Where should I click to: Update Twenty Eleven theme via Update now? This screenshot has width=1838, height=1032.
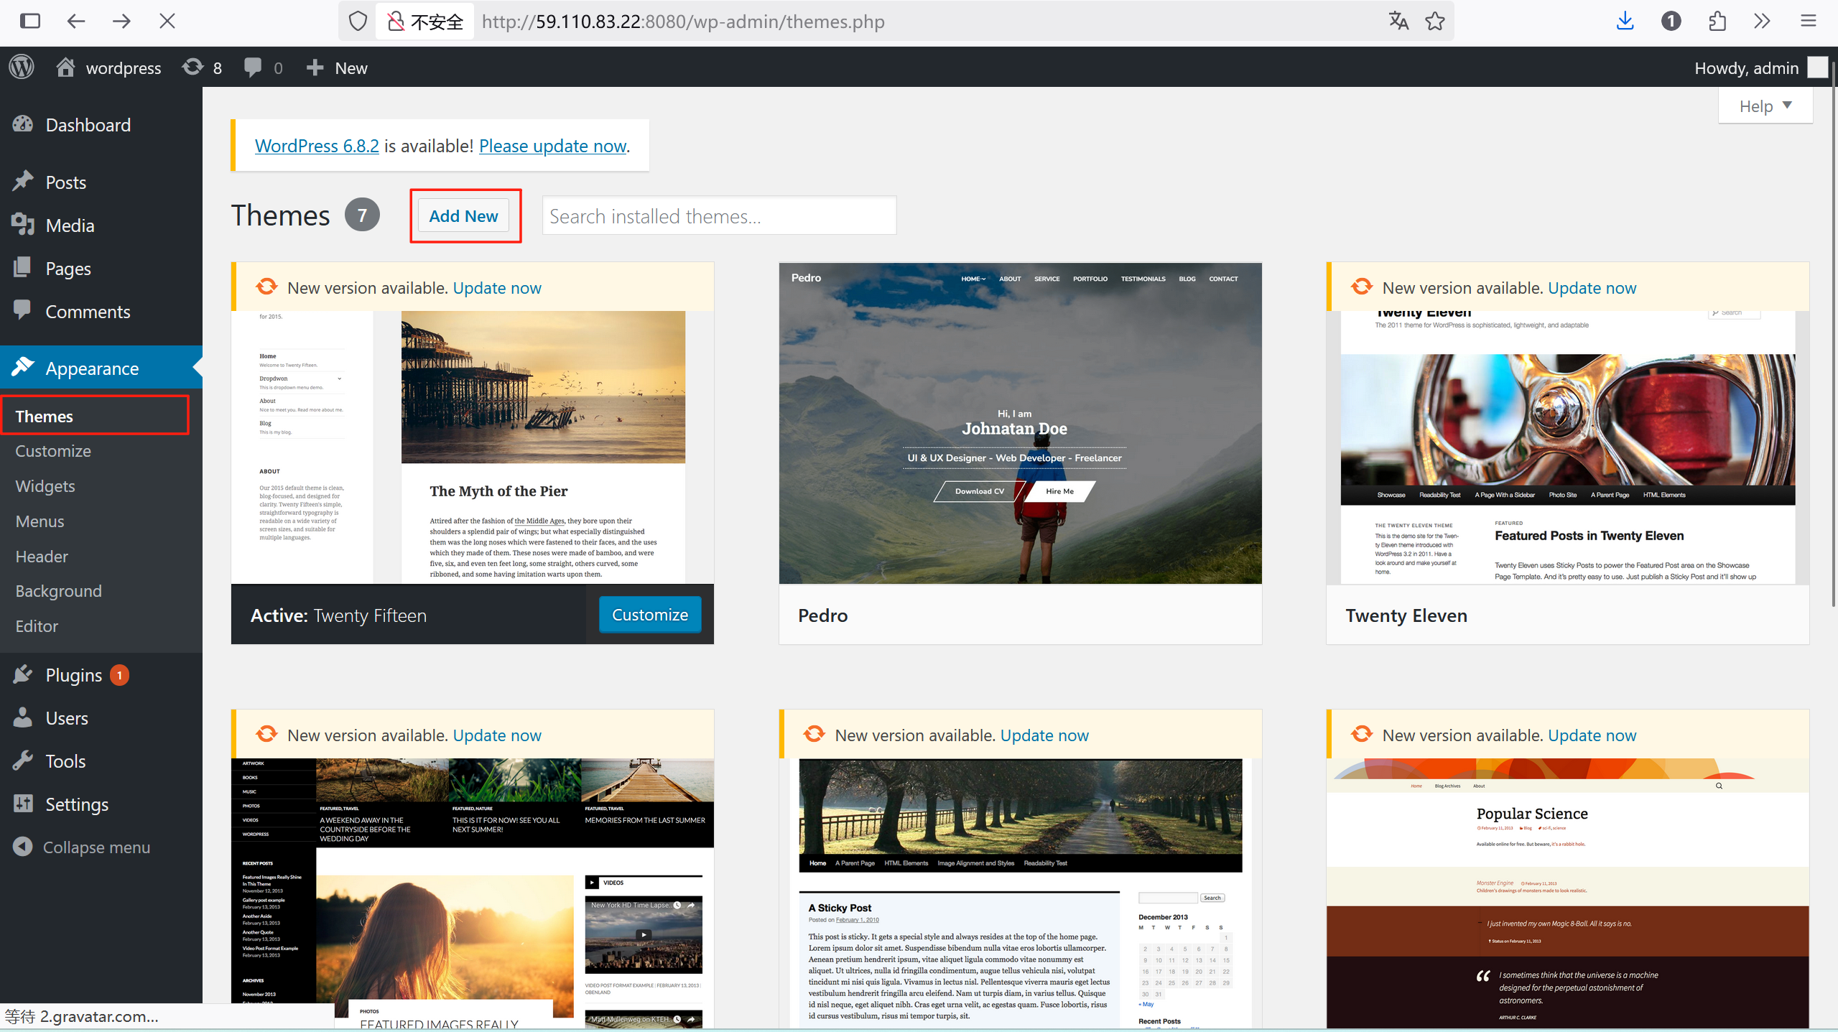(x=1592, y=288)
